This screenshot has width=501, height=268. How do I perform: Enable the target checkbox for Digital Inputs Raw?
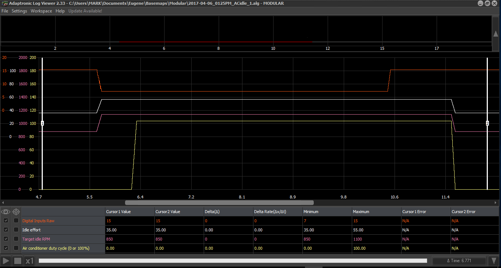click(x=16, y=221)
